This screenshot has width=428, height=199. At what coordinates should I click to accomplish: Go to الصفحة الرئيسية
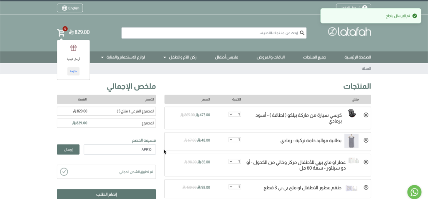pos(358,57)
